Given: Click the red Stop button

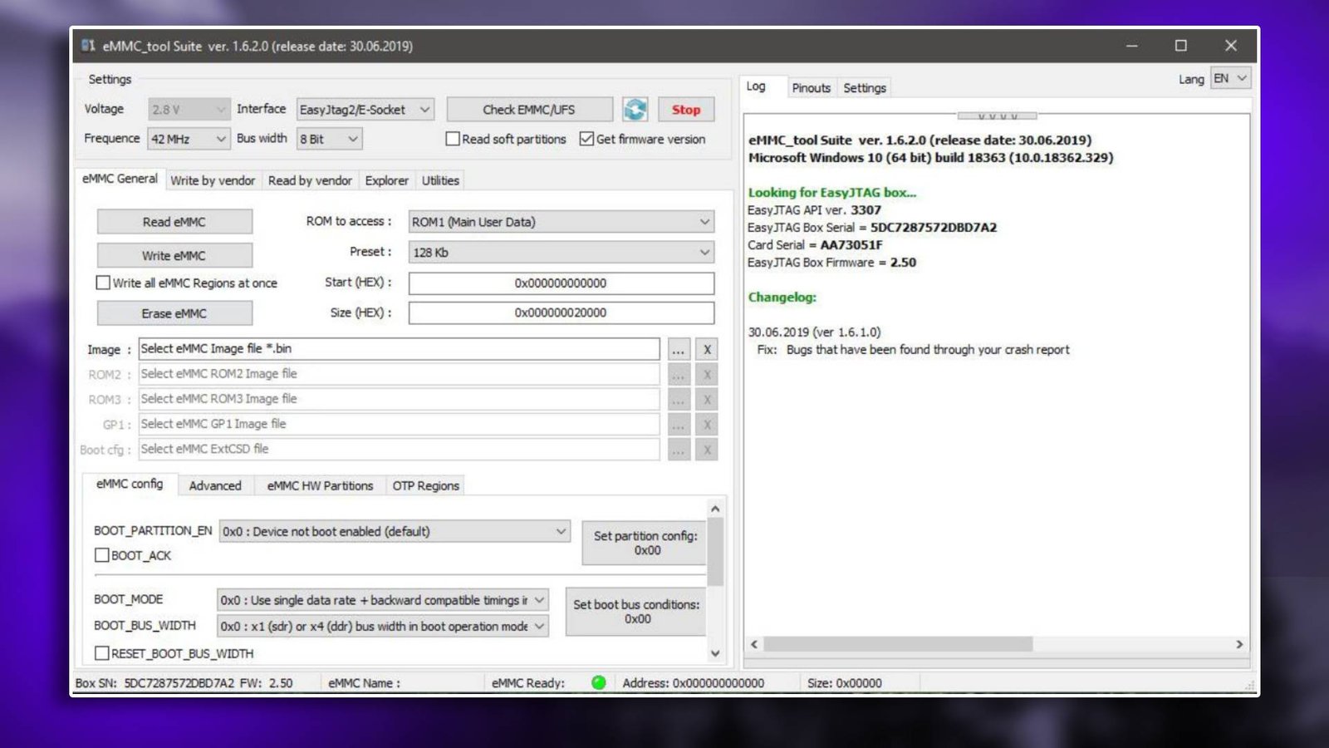Looking at the screenshot, I should tap(686, 109).
